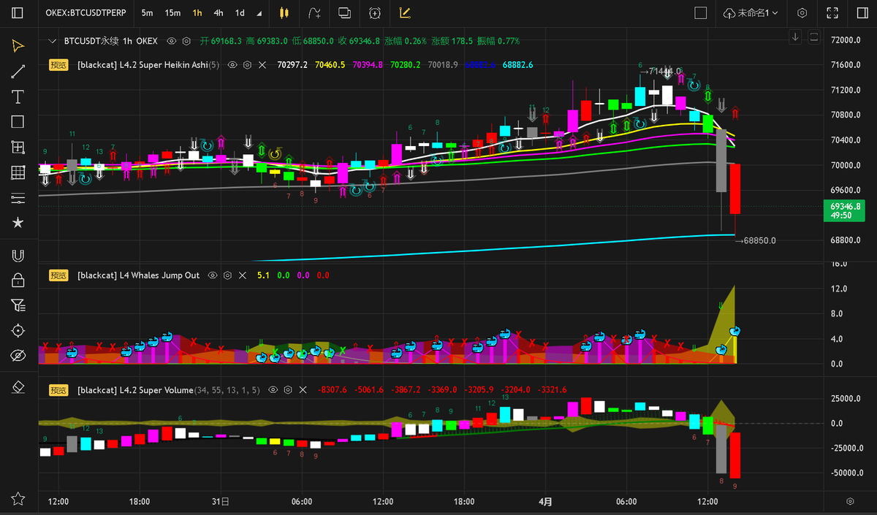Toggle hide all drawings eye icon
This screenshot has width=877, height=515.
tap(18, 356)
